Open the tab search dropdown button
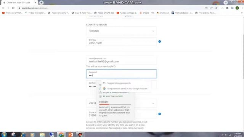 (x=225, y=2)
